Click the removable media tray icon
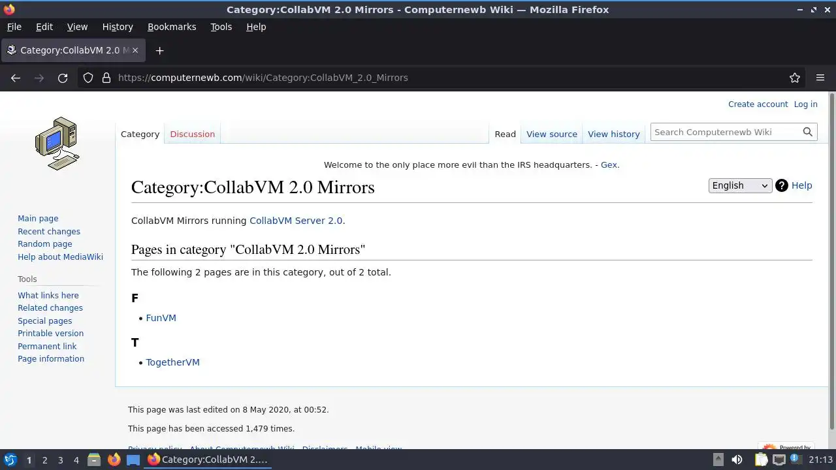The image size is (836, 470). coord(718,460)
